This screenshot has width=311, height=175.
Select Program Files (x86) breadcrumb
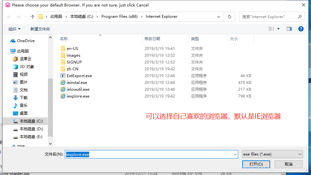pyautogui.click(x=120, y=17)
